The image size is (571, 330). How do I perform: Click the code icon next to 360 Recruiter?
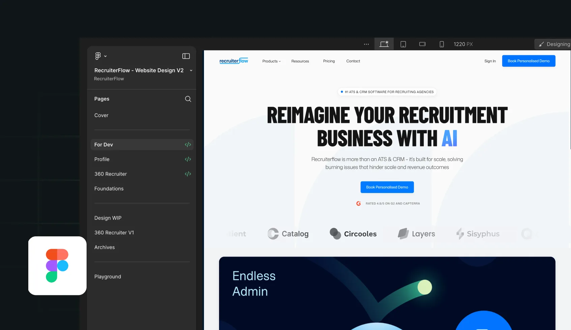pyautogui.click(x=188, y=174)
